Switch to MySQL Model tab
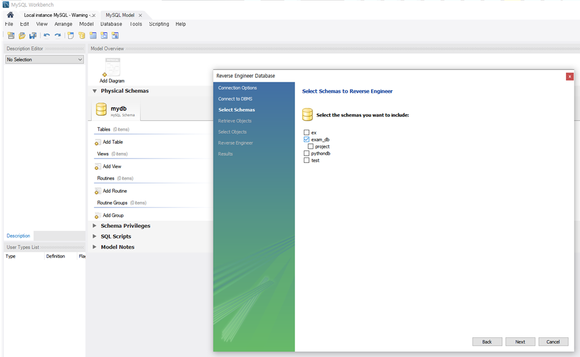The image size is (580, 357). 120,15
